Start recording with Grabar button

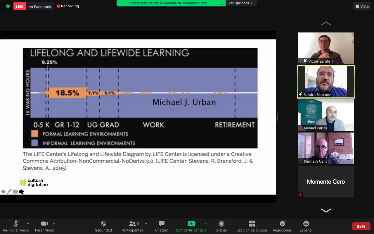coord(221,224)
